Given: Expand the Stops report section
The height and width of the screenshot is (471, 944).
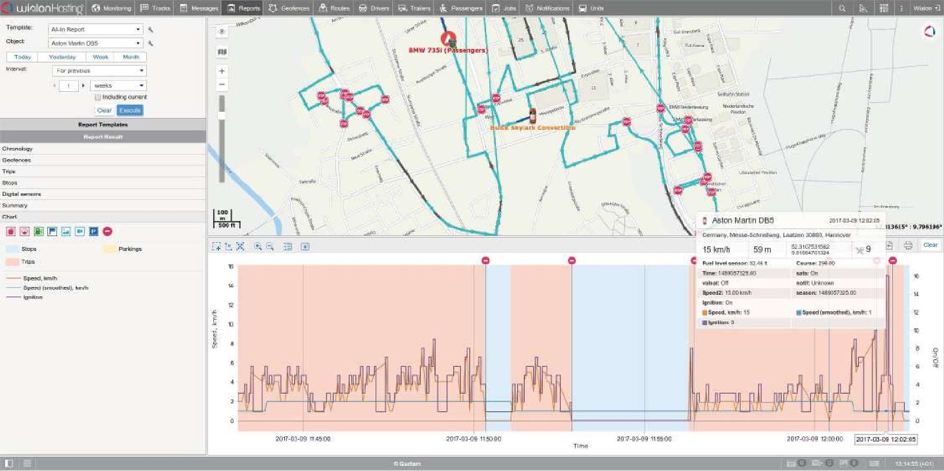Looking at the screenshot, I should pyautogui.click(x=103, y=183).
